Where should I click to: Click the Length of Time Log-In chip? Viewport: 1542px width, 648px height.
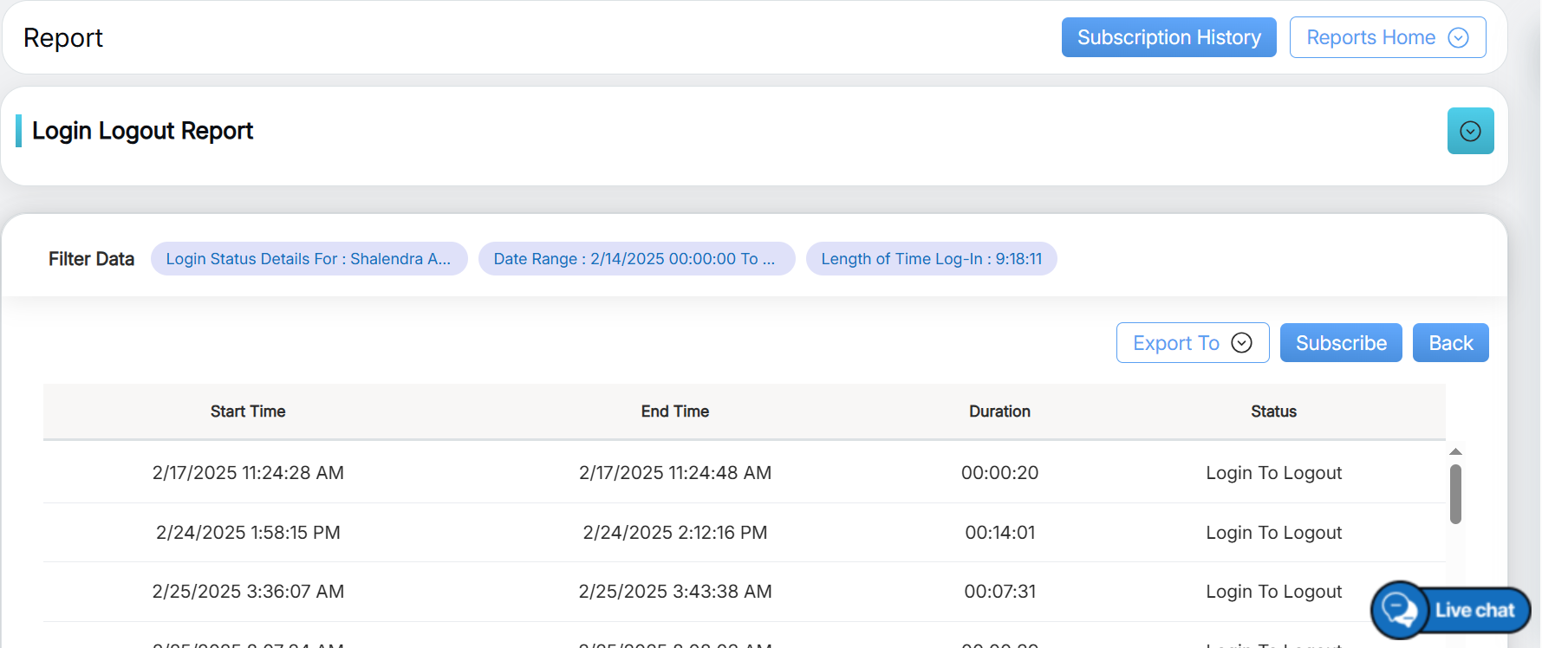click(x=931, y=259)
